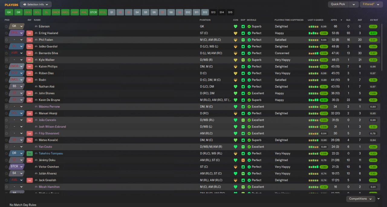Select the S15 substitute slot
The height and width of the screenshot is (207, 387).
click(x=230, y=12)
